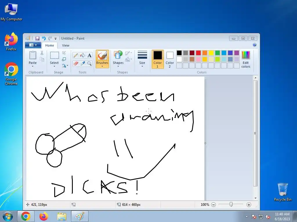
Task: Click the Copy icon in Clipboard group
Action: point(42,60)
